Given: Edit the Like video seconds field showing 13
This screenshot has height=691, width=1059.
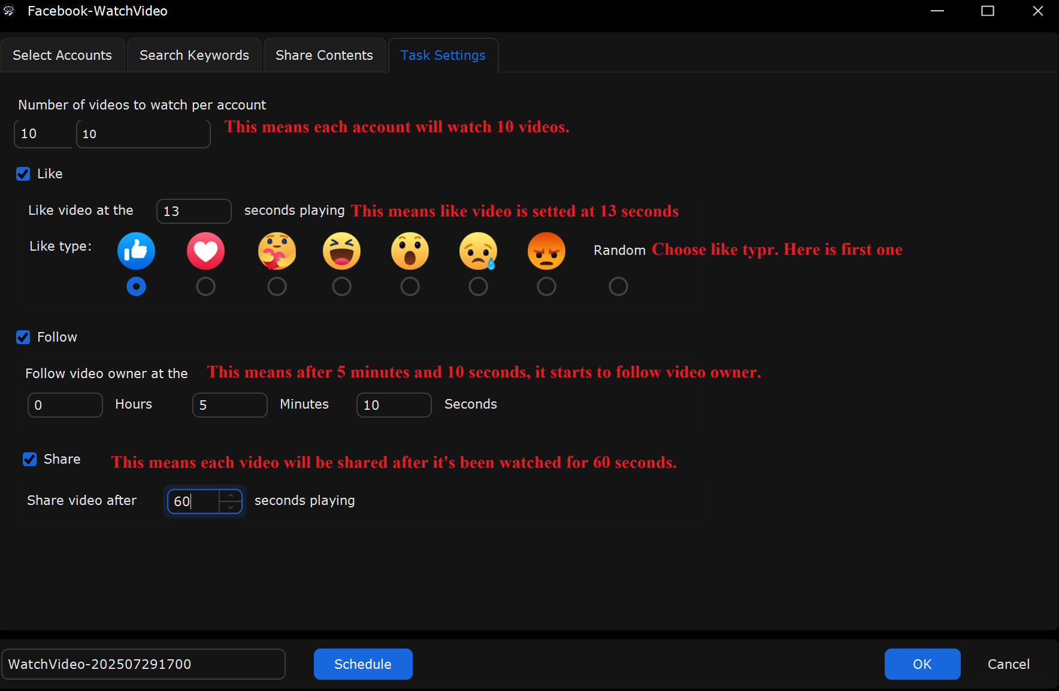Looking at the screenshot, I should click(194, 211).
